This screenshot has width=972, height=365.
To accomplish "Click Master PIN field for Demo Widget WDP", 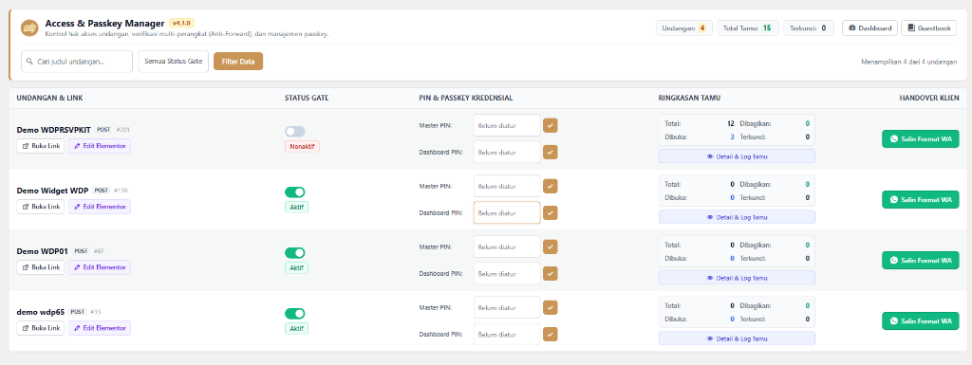I will click(x=507, y=186).
